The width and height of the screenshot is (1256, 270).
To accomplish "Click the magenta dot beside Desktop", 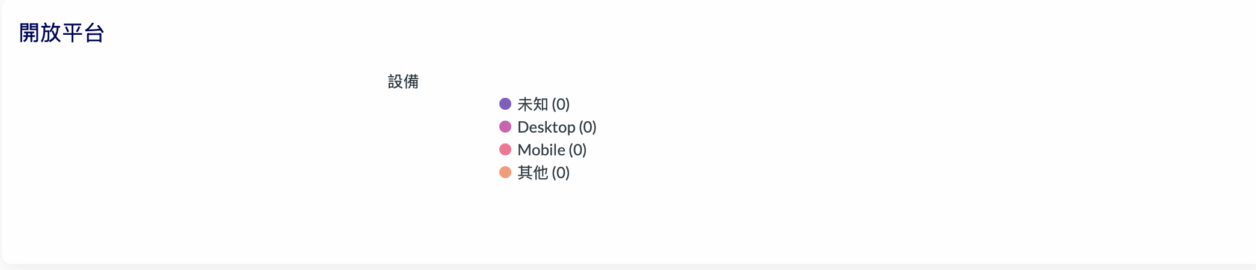I will pos(505,127).
